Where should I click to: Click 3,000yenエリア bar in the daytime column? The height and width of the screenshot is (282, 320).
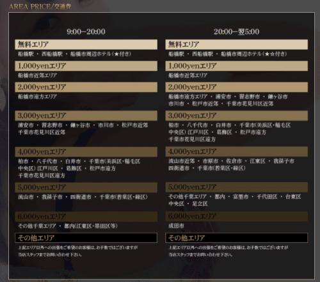(86, 116)
